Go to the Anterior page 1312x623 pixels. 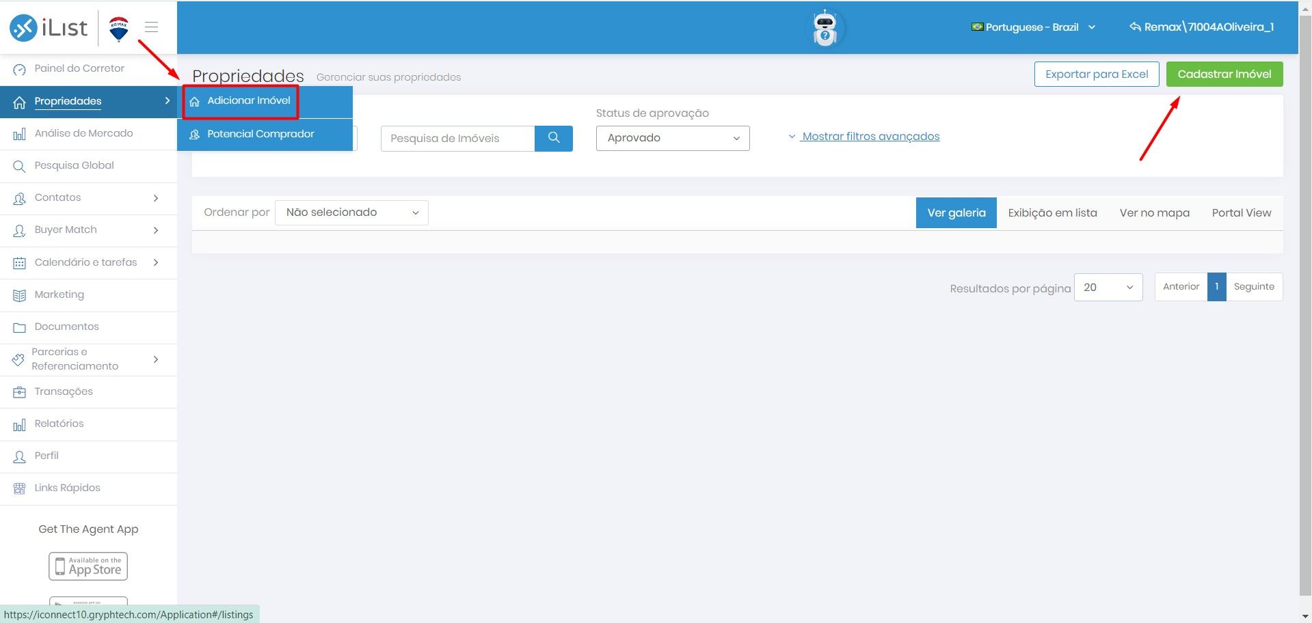pyautogui.click(x=1181, y=287)
